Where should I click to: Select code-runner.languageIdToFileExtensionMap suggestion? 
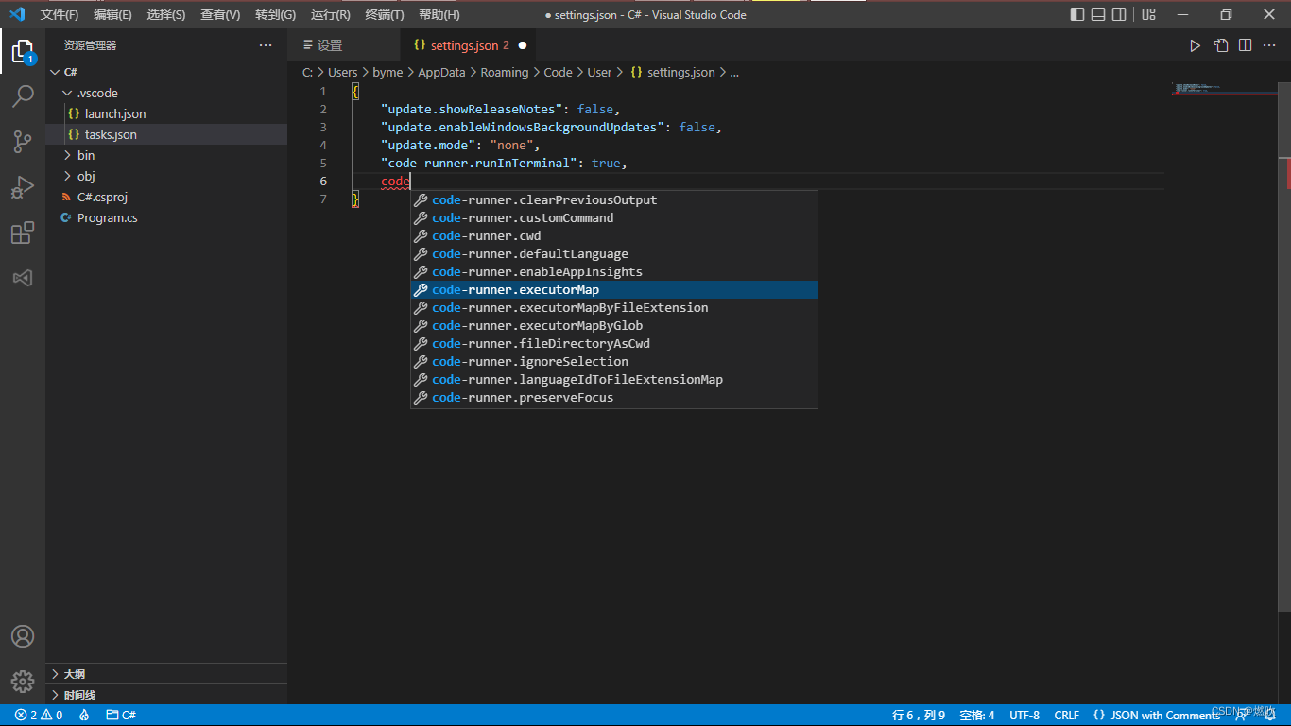[614, 380]
